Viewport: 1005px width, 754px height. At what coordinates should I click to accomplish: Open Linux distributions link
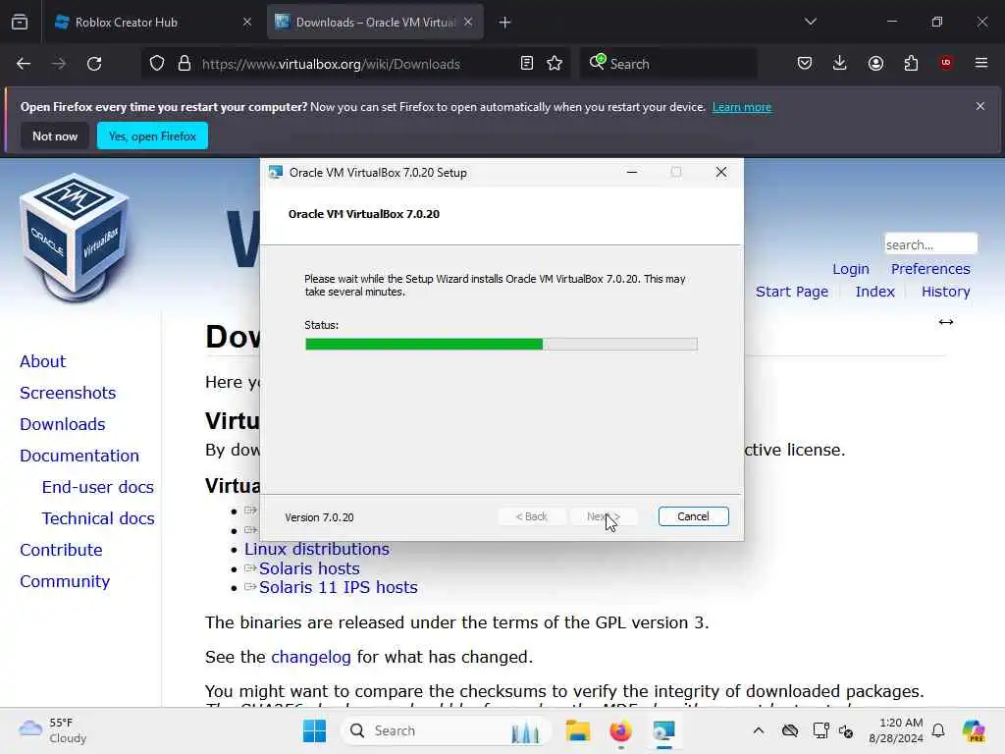(317, 549)
